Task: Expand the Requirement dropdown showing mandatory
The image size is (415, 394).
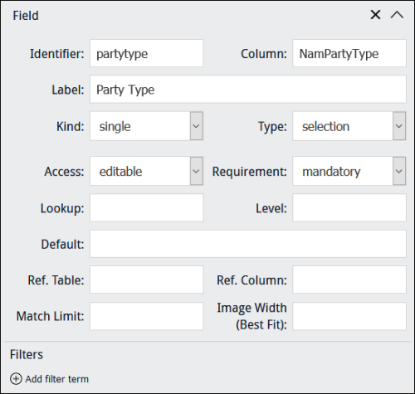Action: tap(349, 171)
